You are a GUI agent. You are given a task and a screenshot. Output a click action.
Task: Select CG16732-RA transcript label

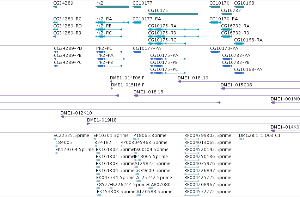[235, 26]
